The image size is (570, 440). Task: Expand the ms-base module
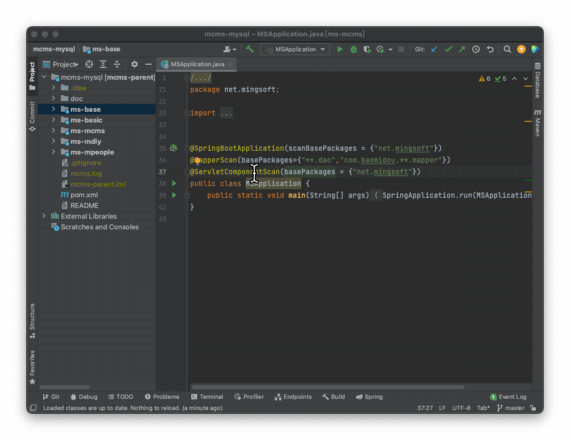coord(54,109)
